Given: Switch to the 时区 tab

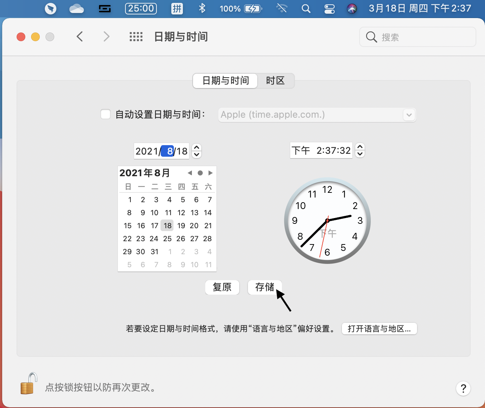Looking at the screenshot, I should click(x=275, y=81).
